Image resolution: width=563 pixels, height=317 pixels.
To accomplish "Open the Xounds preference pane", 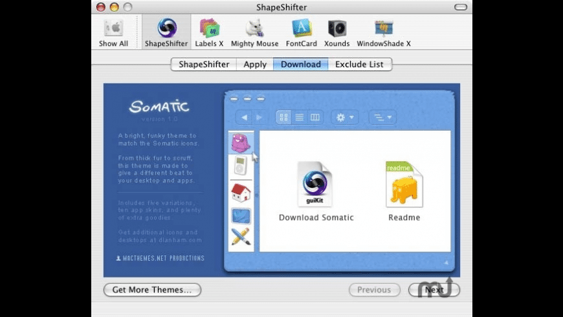I will (337, 32).
